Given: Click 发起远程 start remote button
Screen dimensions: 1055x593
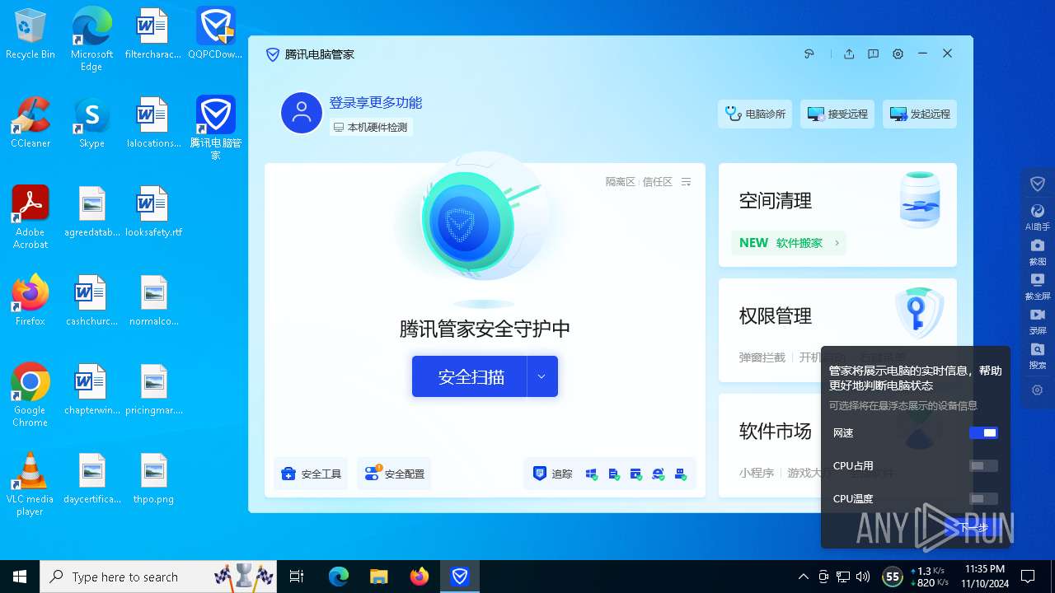Looking at the screenshot, I should pyautogui.click(x=920, y=114).
